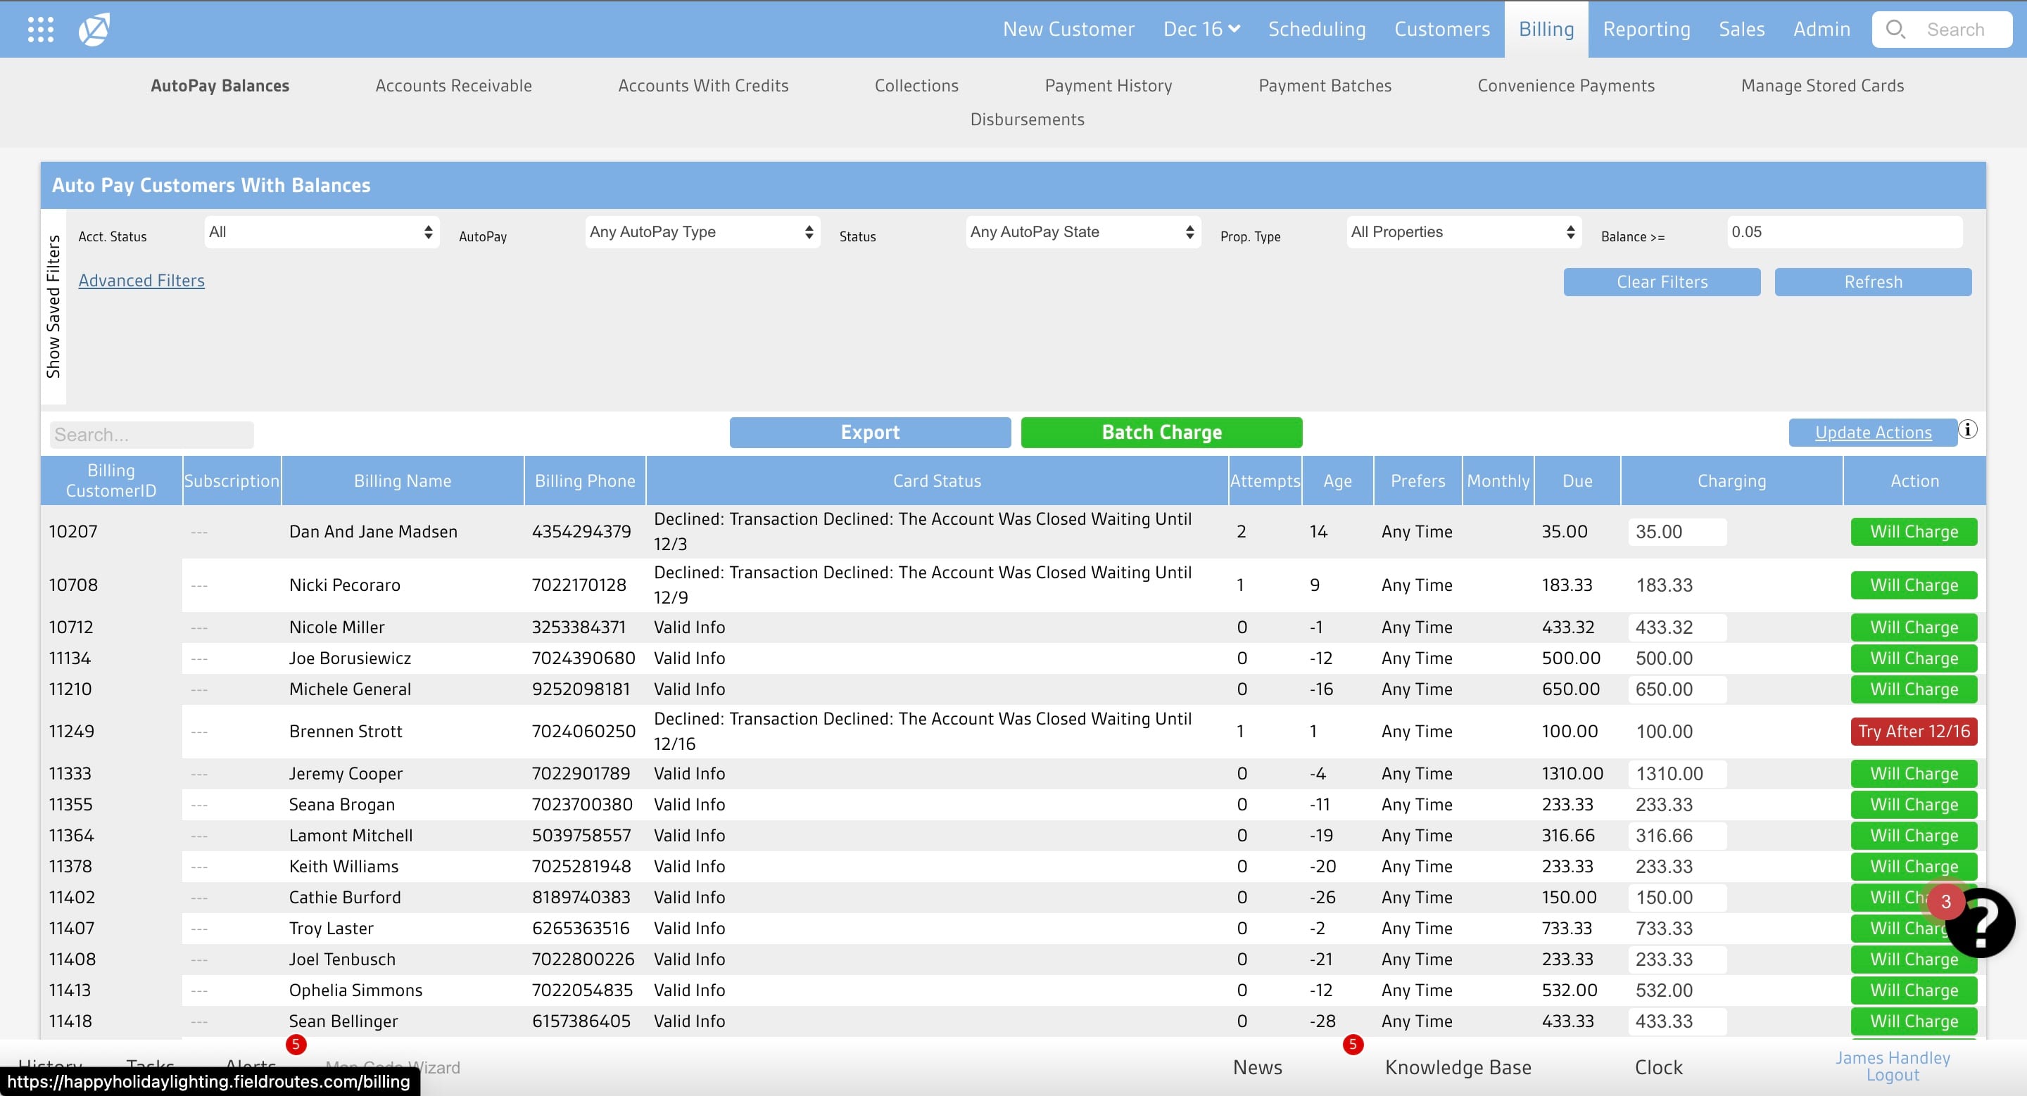2027x1096 pixels.
Task: Open the All Properties dropdown
Action: (1464, 232)
